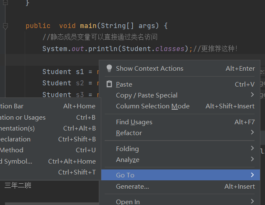
Task: Collapse the main method using gutter fold icon
Action: pos(5,26)
